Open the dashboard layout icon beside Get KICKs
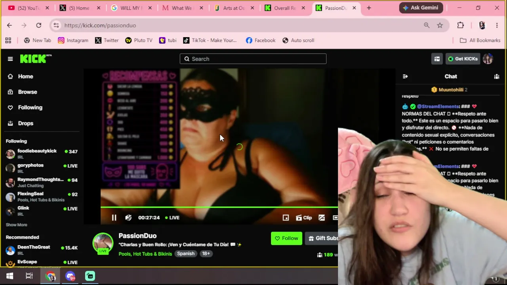This screenshot has width=507, height=285. (437, 59)
